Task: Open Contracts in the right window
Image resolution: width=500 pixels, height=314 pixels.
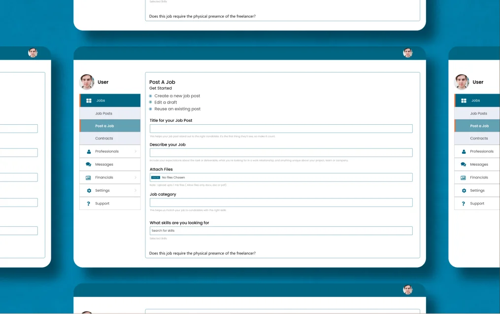Action: tap(477, 138)
